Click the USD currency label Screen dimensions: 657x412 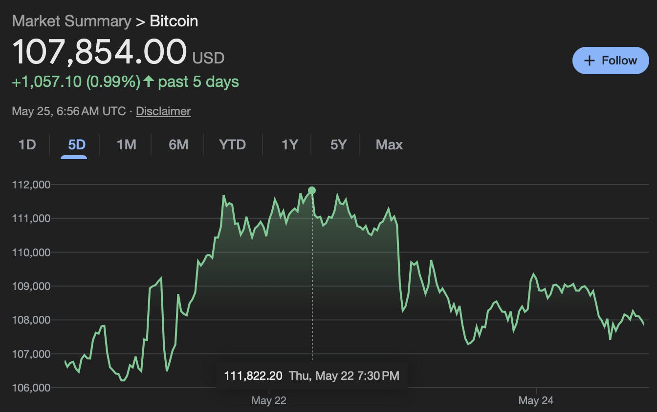[x=208, y=58]
